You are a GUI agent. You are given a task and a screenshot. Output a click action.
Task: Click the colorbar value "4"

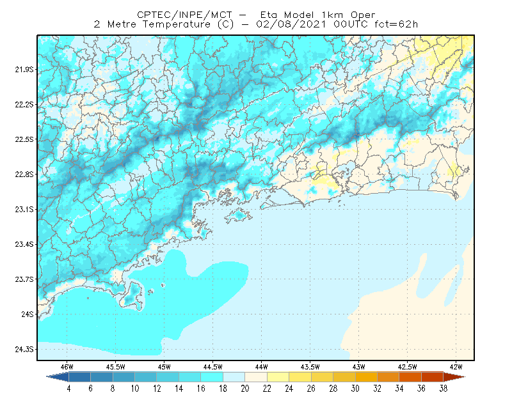coord(69,389)
